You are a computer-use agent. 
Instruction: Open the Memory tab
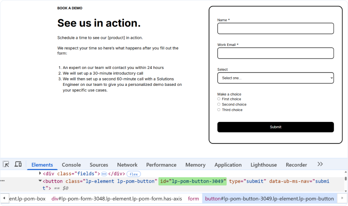[x=196, y=165]
